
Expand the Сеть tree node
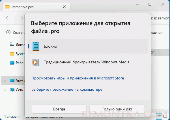click(5, 90)
